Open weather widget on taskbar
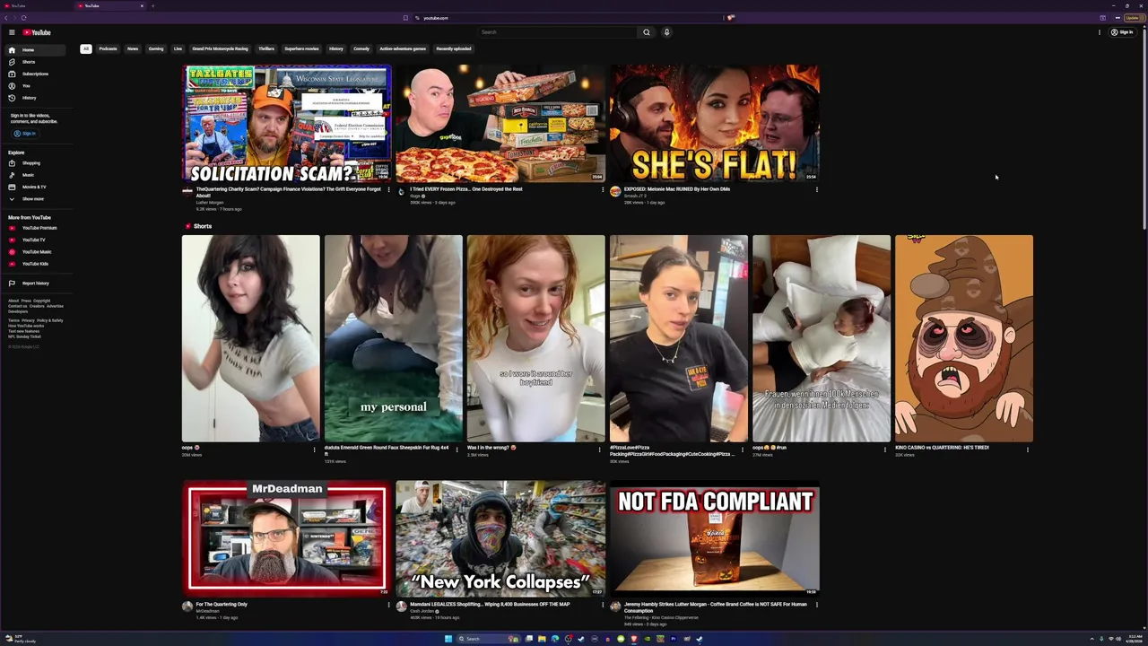Screen dimensions: 1148x646 [20, 639]
